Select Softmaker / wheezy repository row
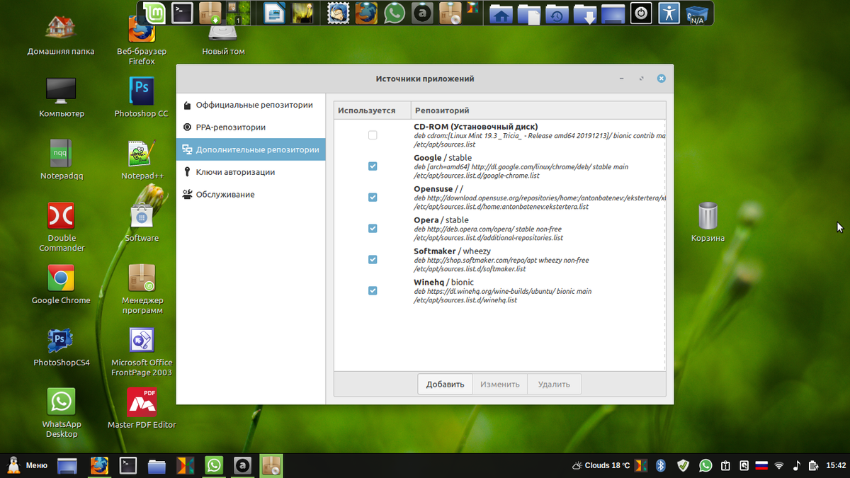 (500, 260)
